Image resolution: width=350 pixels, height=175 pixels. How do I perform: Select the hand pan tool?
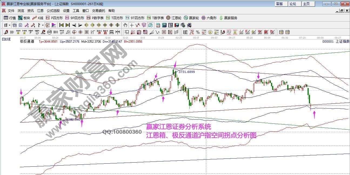click(x=125, y=25)
